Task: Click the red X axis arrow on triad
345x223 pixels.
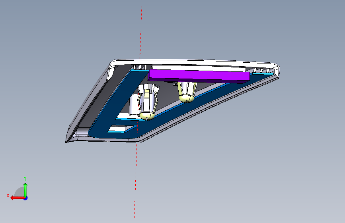Action: pos(18,198)
